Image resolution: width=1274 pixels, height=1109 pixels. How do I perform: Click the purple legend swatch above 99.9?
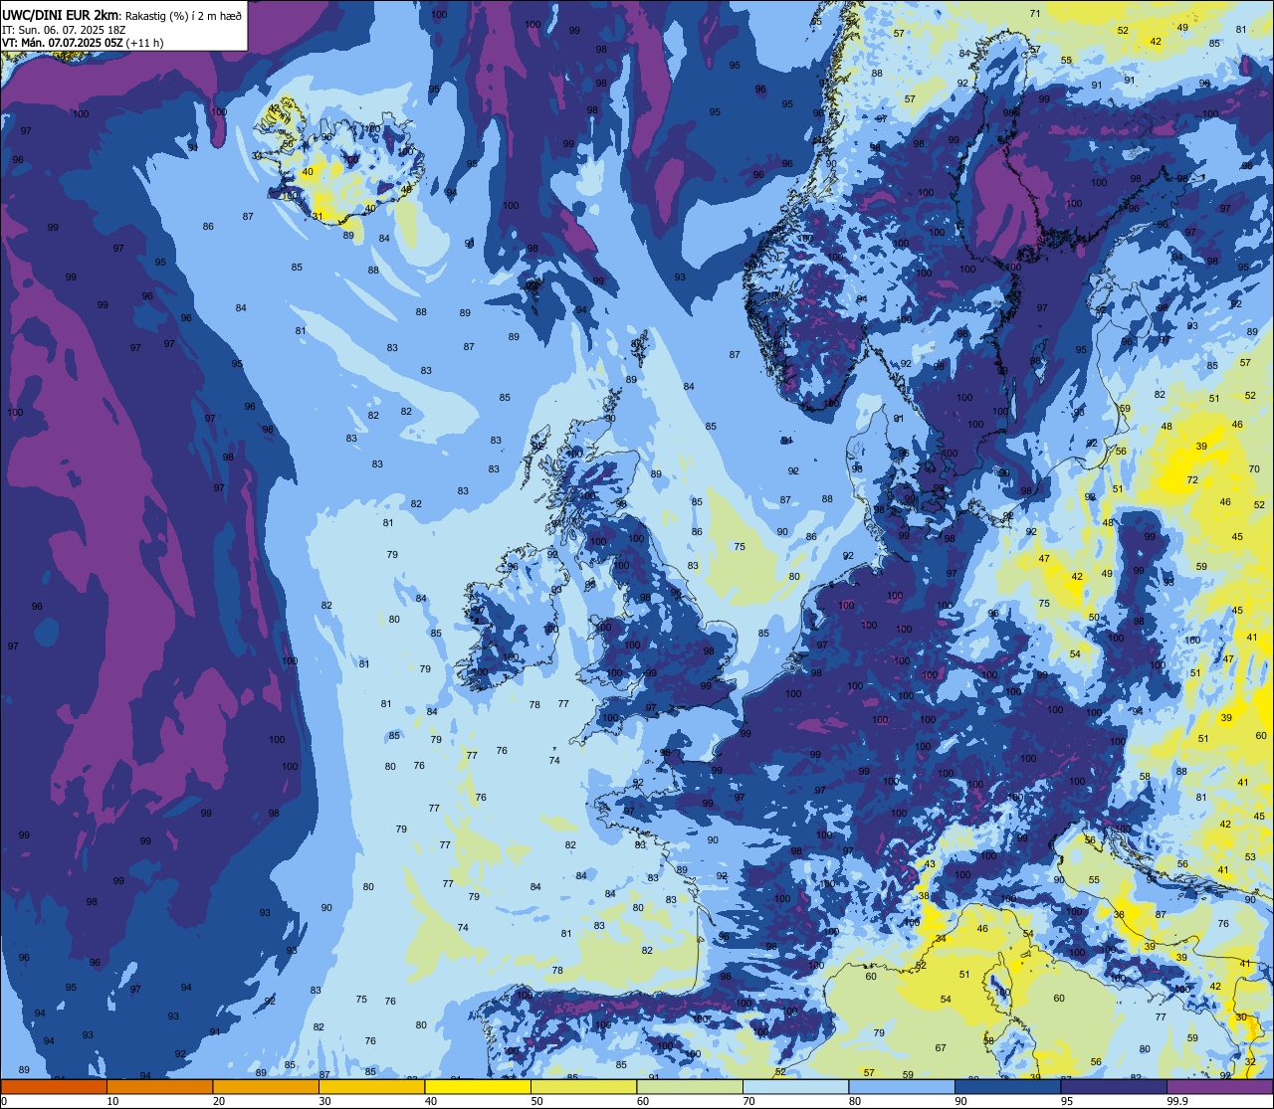(x=1220, y=1087)
